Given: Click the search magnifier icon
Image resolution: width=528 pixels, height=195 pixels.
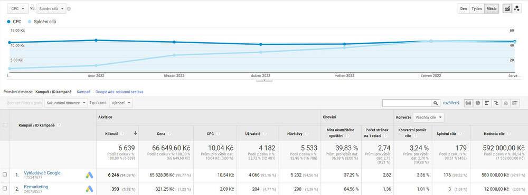Looking at the screenshot, I should coord(436,103).
